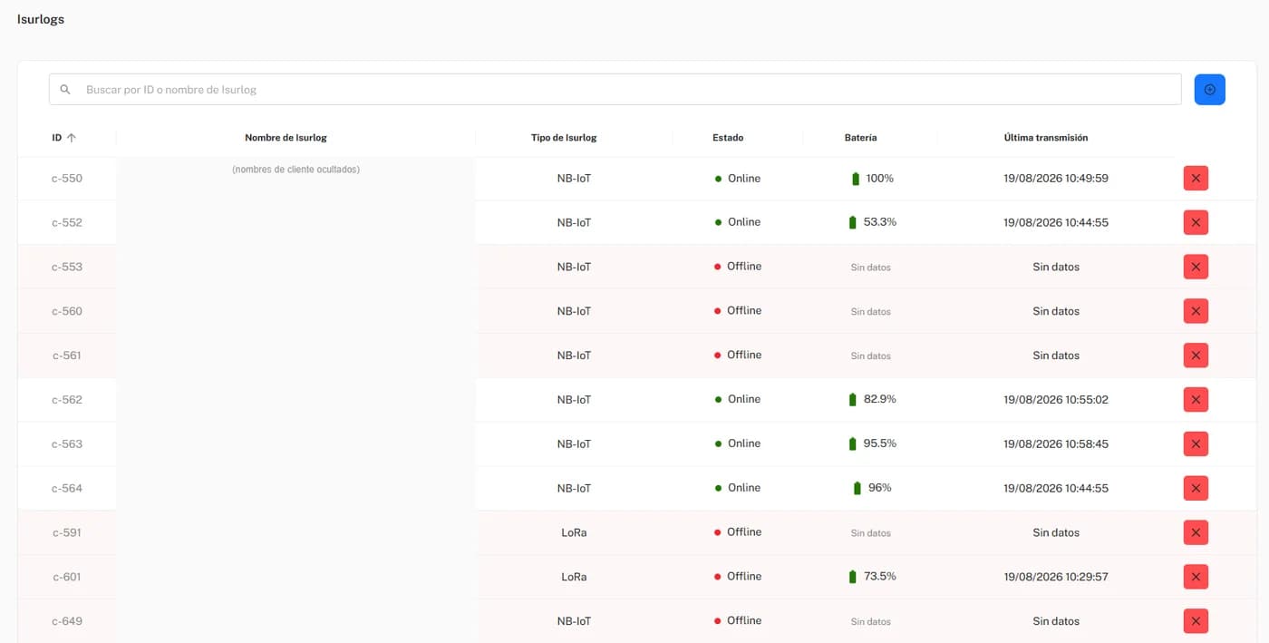Click the 95.5% battery value
1269x643 pixels.
[880, 443]
